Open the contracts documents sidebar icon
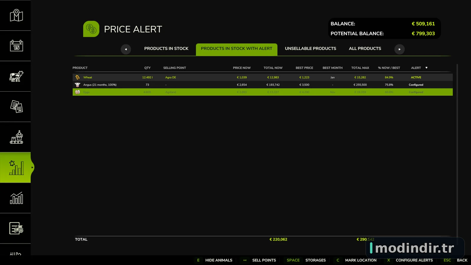The width and height of the screenshot is (471, 265). tap(16, 107)
